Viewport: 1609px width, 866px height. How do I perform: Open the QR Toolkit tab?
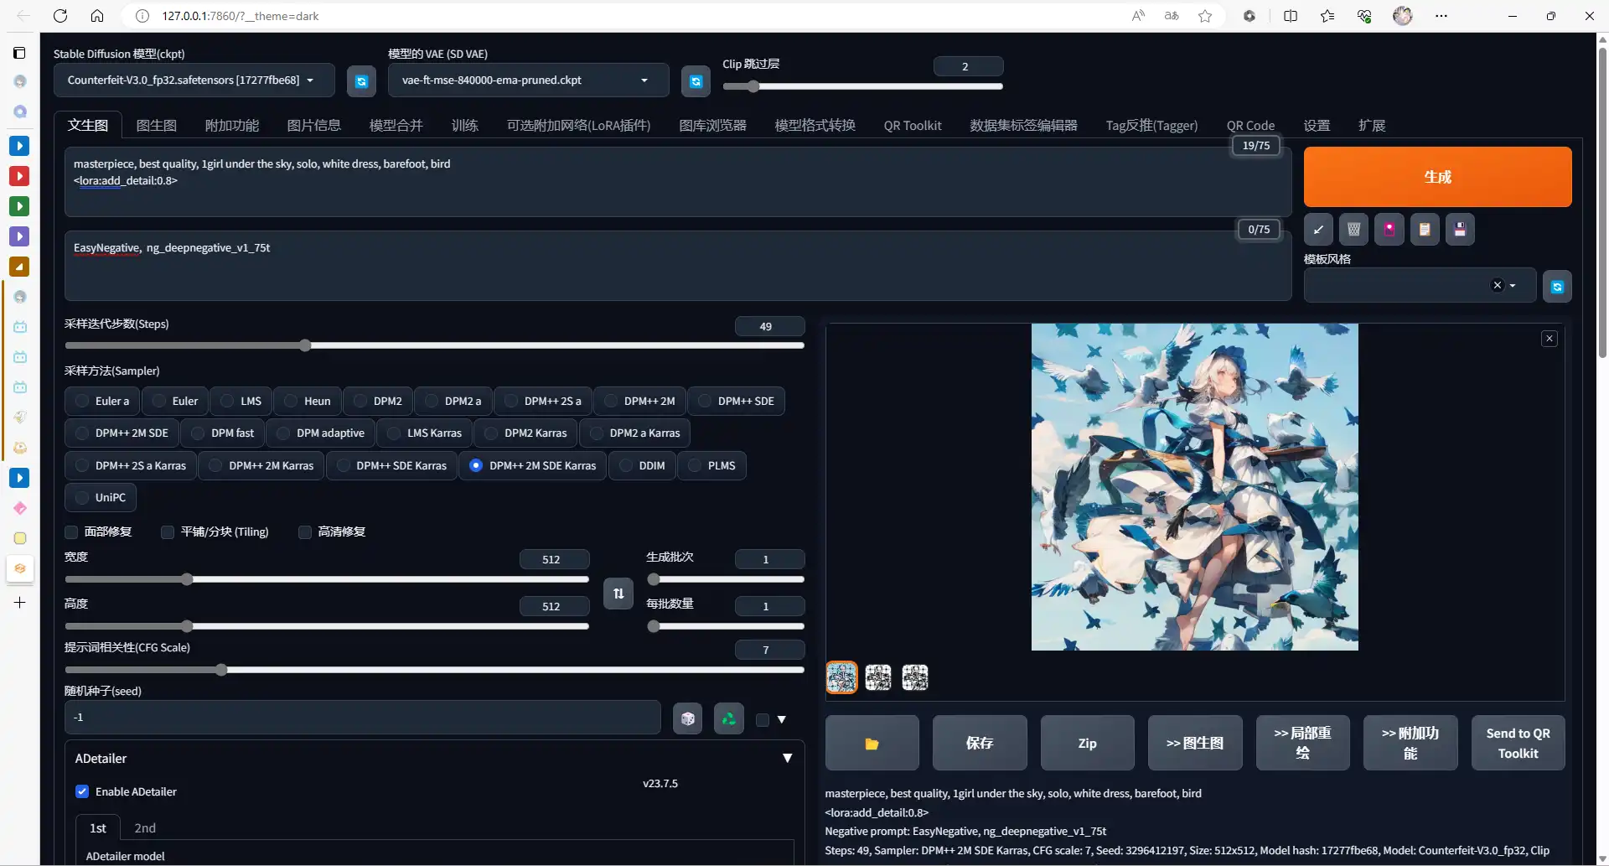(912, 126)
